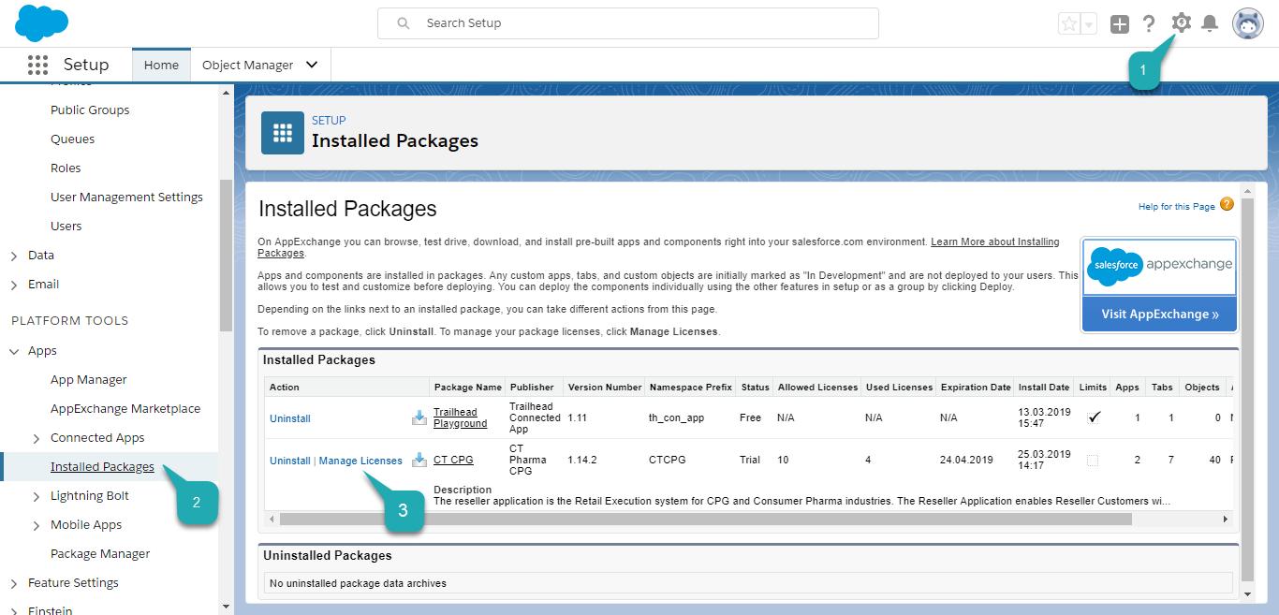Click Limits checkbox for CT CPG row

(x=1093, y=461)
